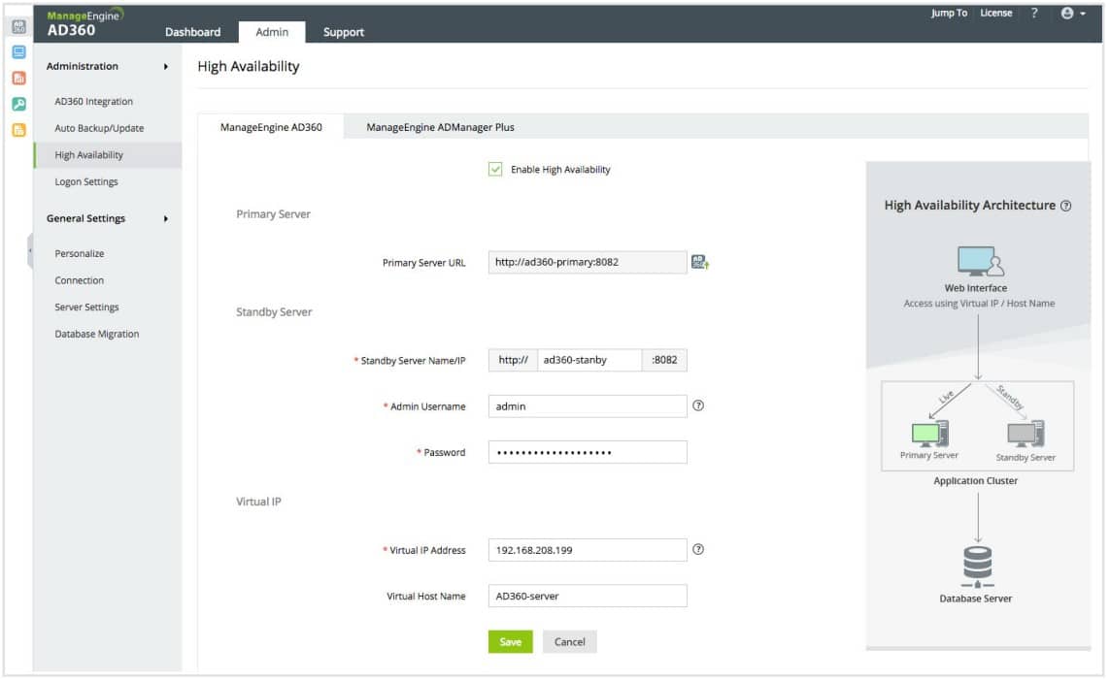
Task: Open Logon Settings
Action: 86,182
